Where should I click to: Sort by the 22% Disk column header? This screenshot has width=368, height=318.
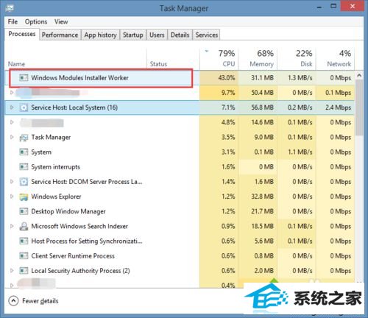297,58
